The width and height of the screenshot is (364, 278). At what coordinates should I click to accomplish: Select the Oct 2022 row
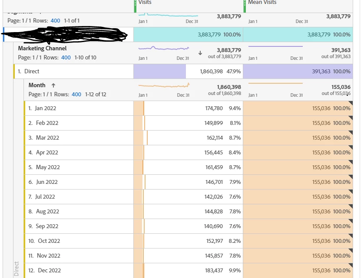tap(79, 241)
